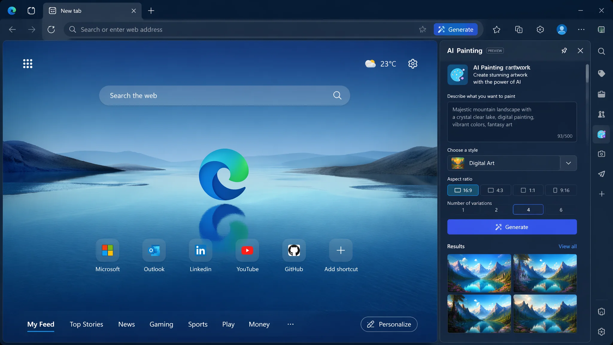This screenshot has width=613, height=345.
Task: Select the 1:1 aspect ratio
Action: coord(528,190)
